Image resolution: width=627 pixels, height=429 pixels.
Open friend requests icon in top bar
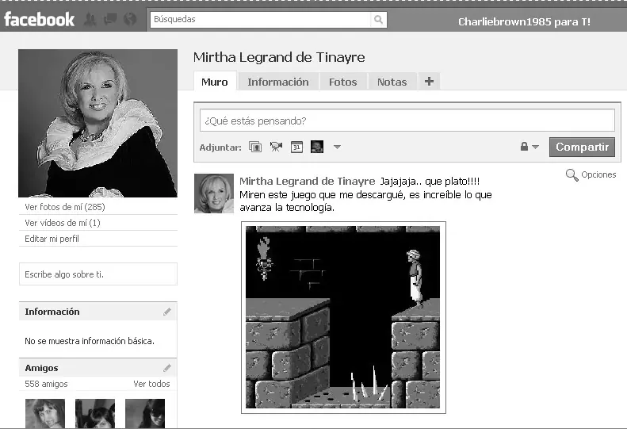pos(90,19)
